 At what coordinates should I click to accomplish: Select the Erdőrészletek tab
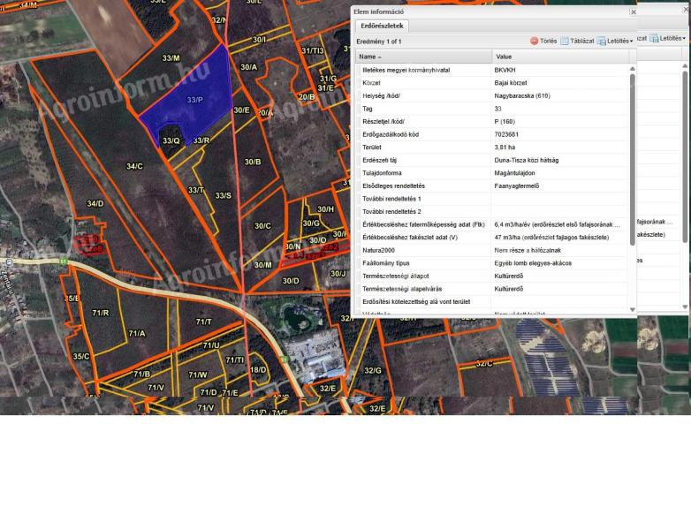pyautogui.click(x=382, y=26)
